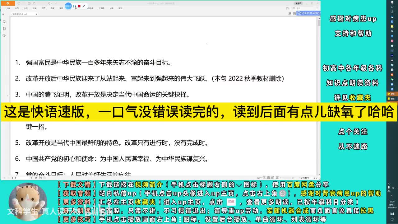Click the eye view-mode icon in status bar
The image size is (398, 224).
pyautogui.click(x=258, y=178)
